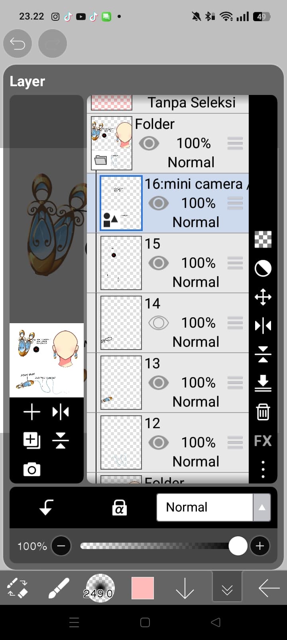
Task: Open the pink color swatch
Action: tap(143, 588)
